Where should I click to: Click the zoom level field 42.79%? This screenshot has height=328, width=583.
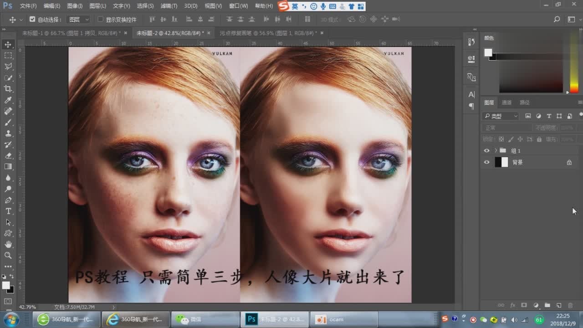(27, 307)
